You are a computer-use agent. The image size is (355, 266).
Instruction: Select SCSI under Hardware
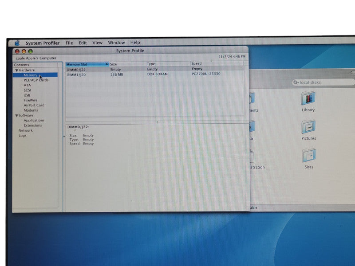(27, 90)
